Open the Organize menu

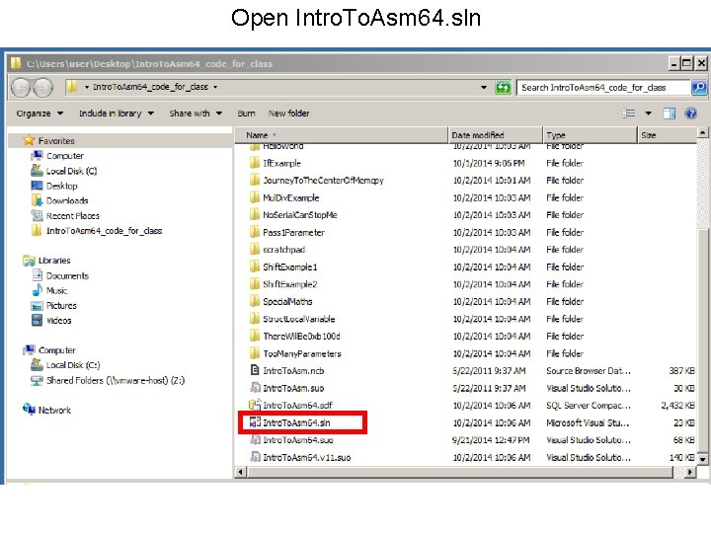39,114
